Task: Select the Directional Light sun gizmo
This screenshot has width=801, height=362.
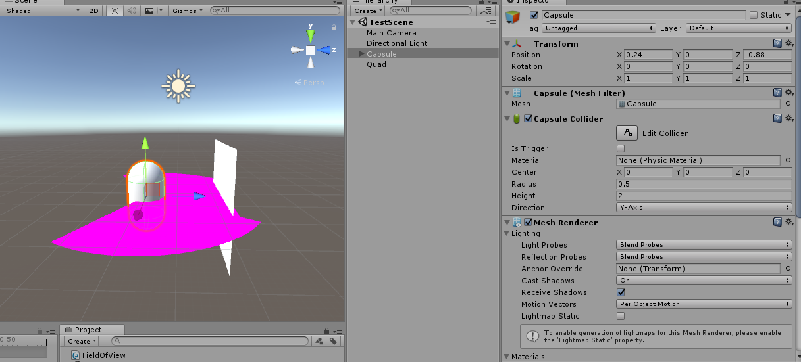Action: (x=178, y=86)
